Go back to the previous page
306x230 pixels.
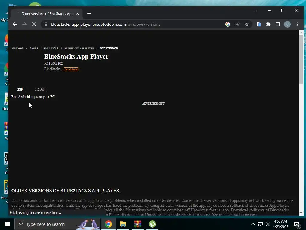[x=15, y=24]
